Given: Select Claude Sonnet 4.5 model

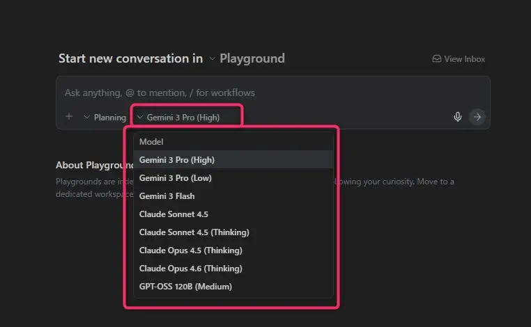Looking at the screenshot, I should click(233, 214).
